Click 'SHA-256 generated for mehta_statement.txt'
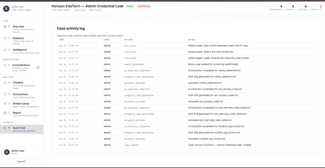The image size is (325, 168). pyautogui.click(x=212, y=77)
